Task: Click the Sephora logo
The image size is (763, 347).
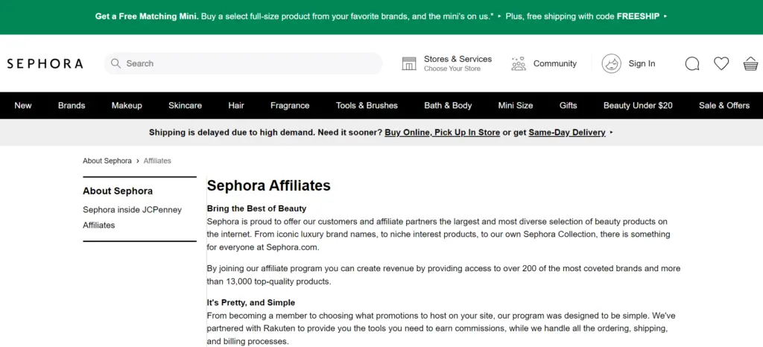Action: [45, 64]
